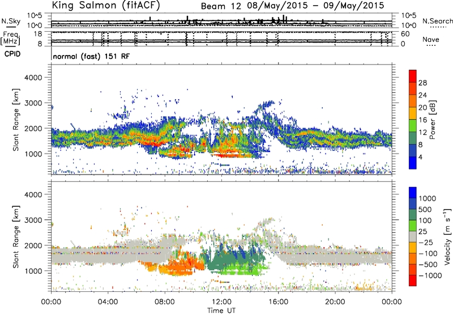Pick the dark green 100–500 Velocity segment
The height and width of the screenshot is (314, 453).
pyautogui.click(x=413, y=215)
